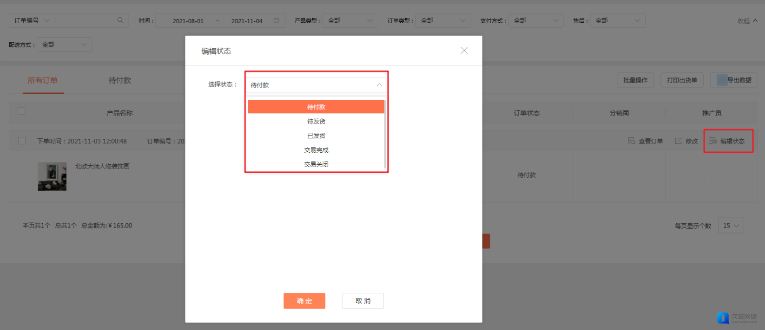The width and height of the screenshot is (765, 330).
Task: Click the 编辑状态 edit status icon
Action: click(x=713, y=141)
